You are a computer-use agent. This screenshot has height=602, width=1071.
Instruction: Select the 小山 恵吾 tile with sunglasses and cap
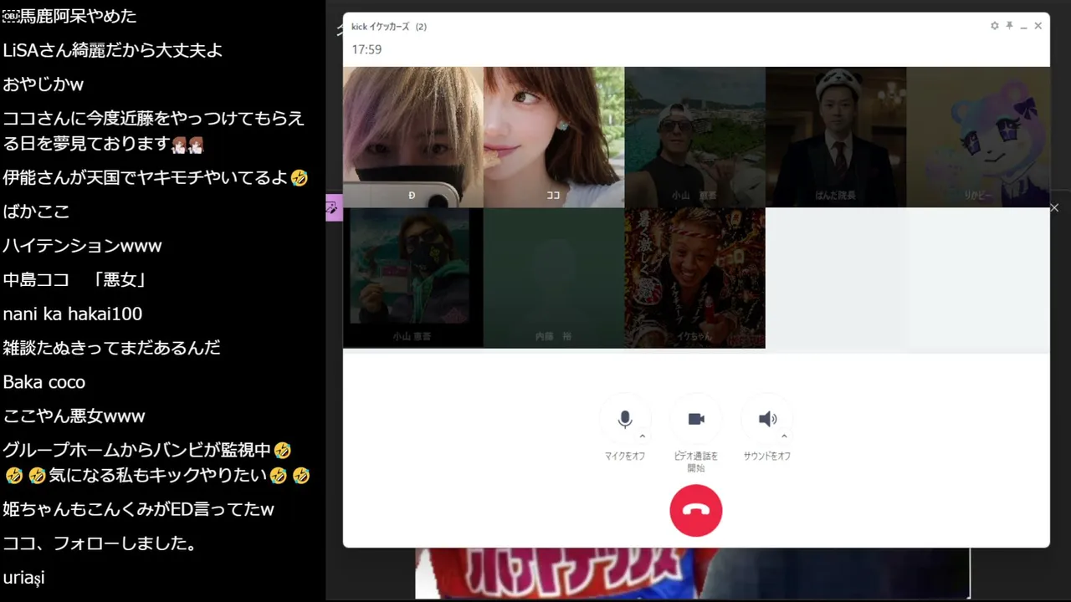coord(694,137)
